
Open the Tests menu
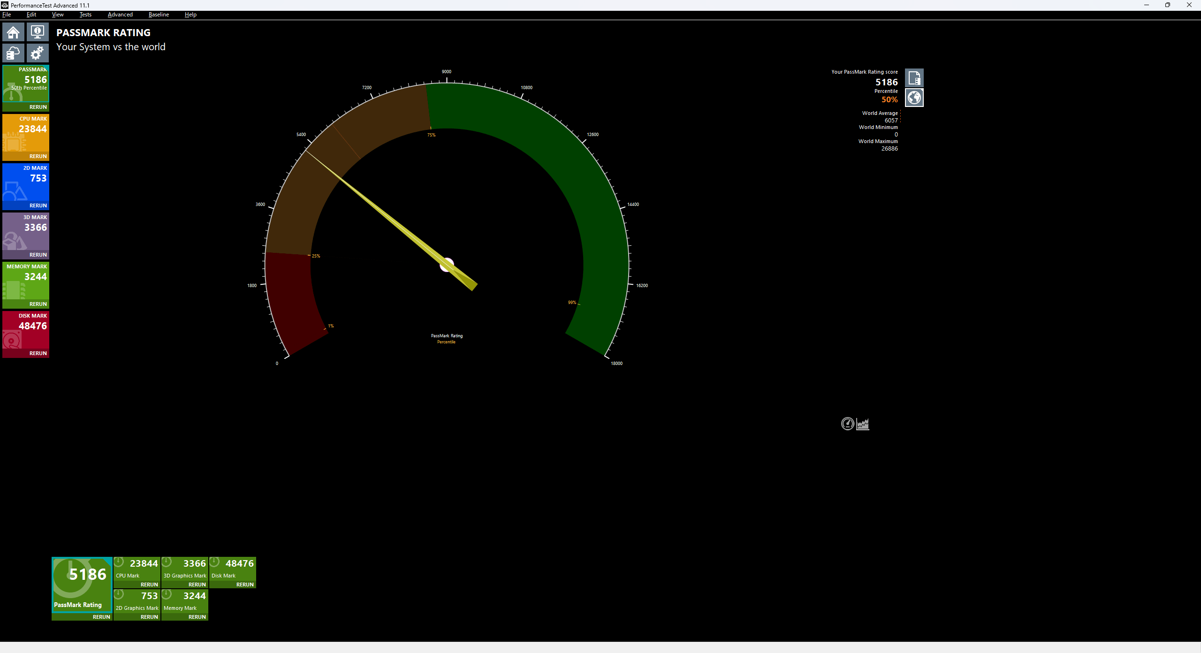(x=85, y=15)
